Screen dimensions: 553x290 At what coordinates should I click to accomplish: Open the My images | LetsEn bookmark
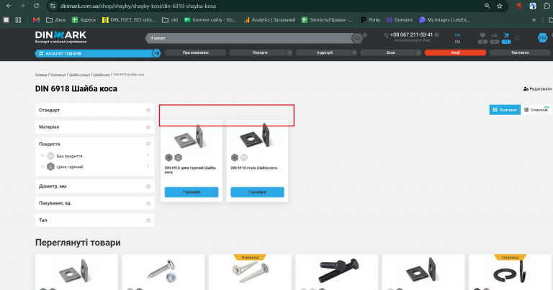(444, 20)
